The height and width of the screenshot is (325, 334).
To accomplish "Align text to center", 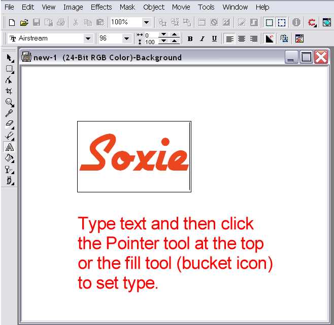I will click(x=242, y=39).
